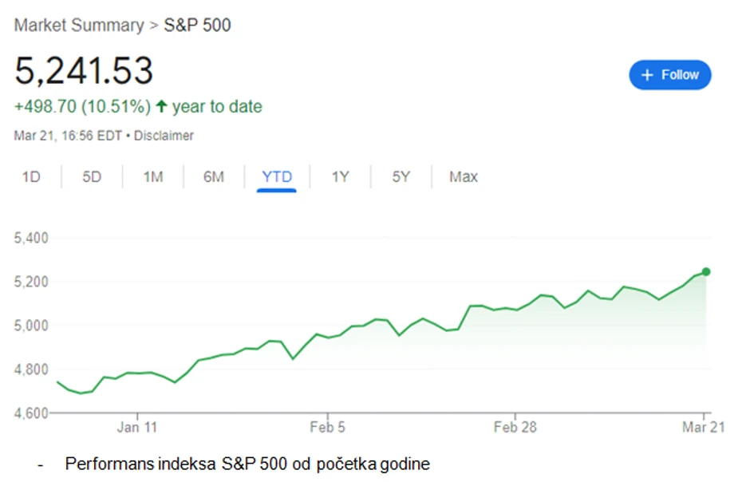The image size is (750, 482).
Task: Click the plus icon in Follow
Action: tap(647, 75)
